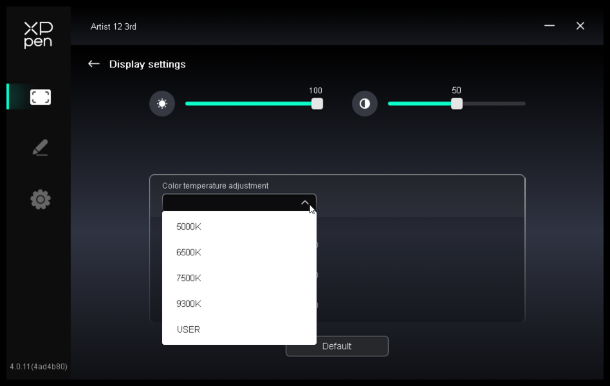Click the contrast half-circle icon
The width and height of the screenshot is (610, 386).
pos(365,104)
